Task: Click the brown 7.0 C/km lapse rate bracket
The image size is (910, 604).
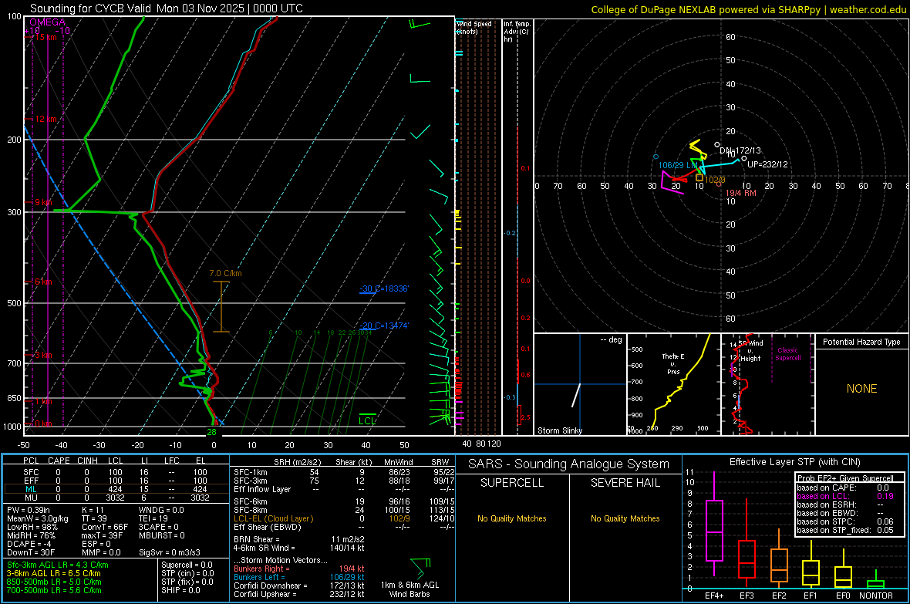Action: pyautogui.click(x=221, y=307)
